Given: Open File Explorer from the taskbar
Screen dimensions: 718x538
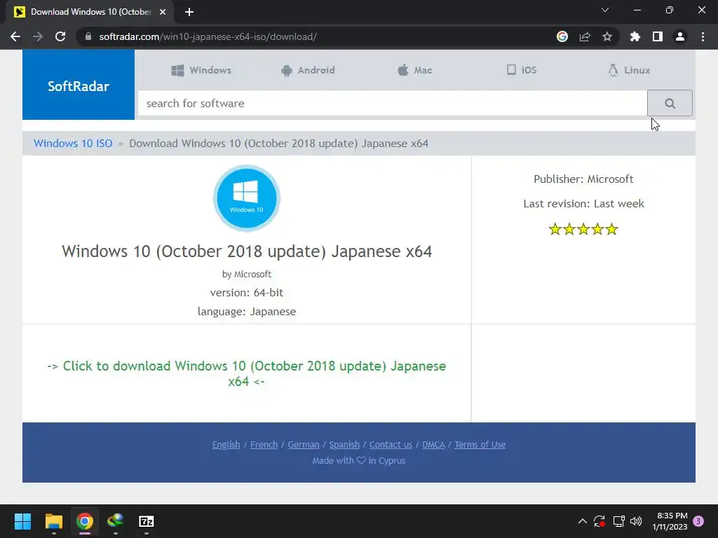Looking at the screenshot, I should click(53, 521).
